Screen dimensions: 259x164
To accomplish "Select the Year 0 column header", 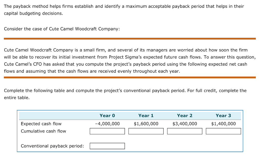I will pyautogui.click(x=107, y=115).
